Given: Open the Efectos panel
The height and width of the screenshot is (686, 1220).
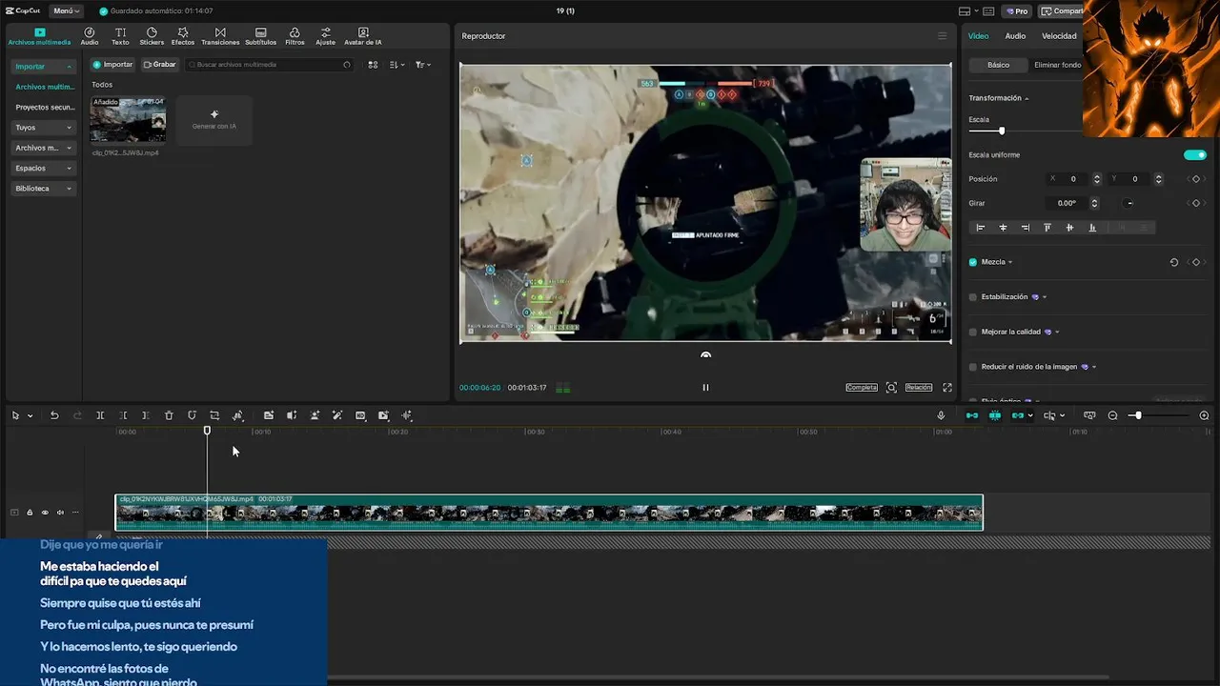Looking at the screenshot, I should (183, 36).
